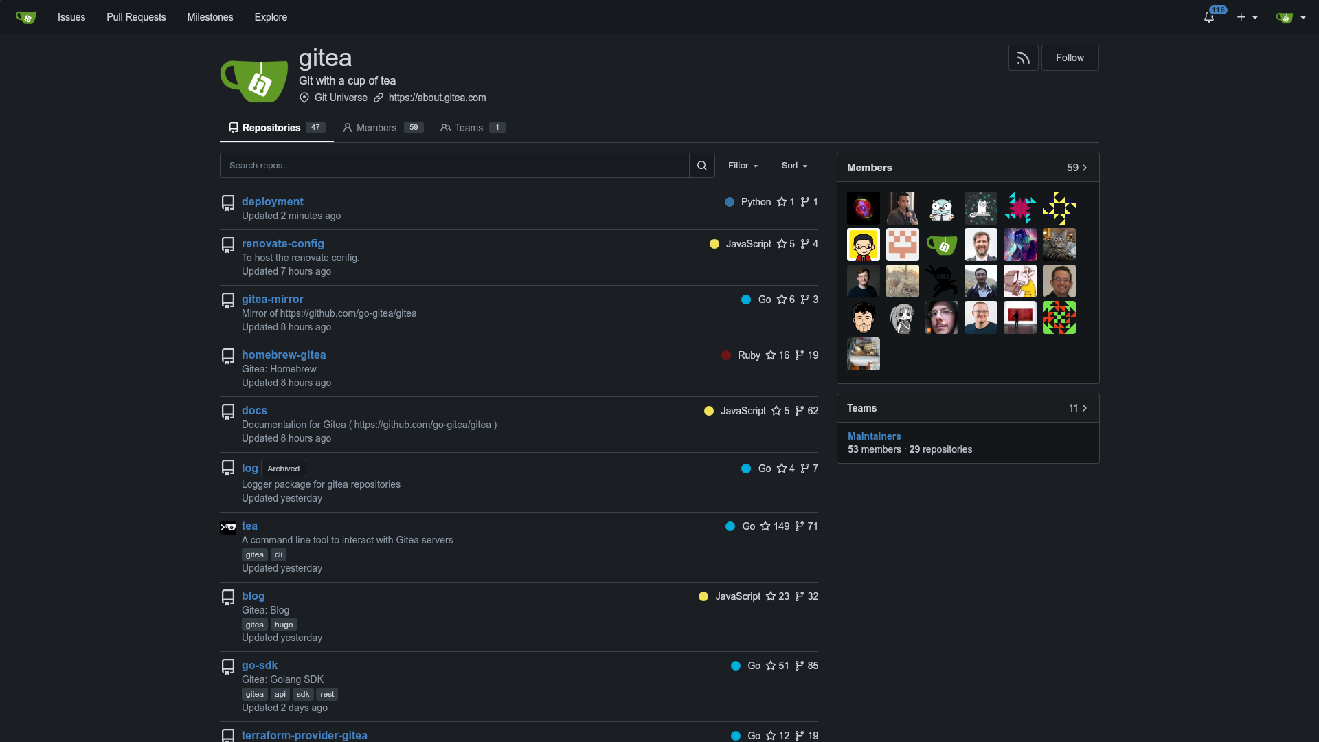Click the link icon next to about.gitea.com

(x=379, y=98)
